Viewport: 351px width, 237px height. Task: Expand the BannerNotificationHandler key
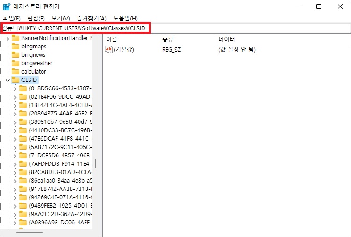(x=7, y=38)
